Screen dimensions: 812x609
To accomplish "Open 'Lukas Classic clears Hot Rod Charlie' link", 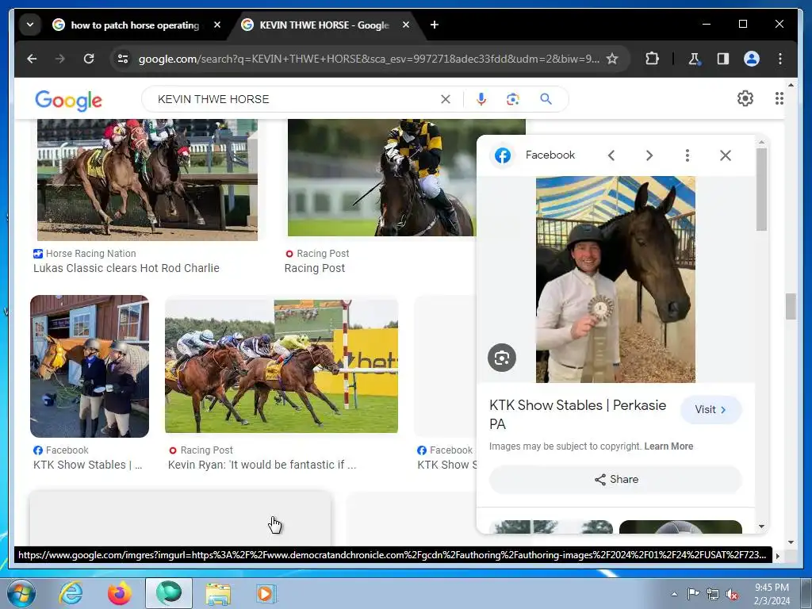I will (126, 268).
